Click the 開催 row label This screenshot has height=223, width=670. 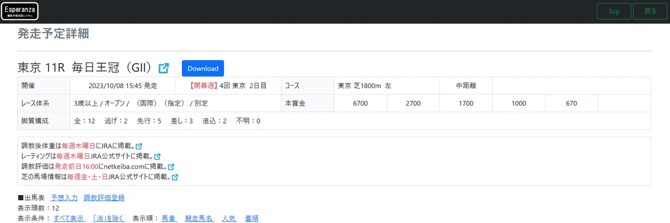click(44, 86)
